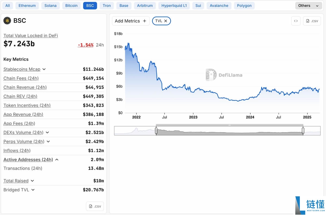Remove the TVL metric chip
This screenshot has width=326, height=215.
(166, 21)
